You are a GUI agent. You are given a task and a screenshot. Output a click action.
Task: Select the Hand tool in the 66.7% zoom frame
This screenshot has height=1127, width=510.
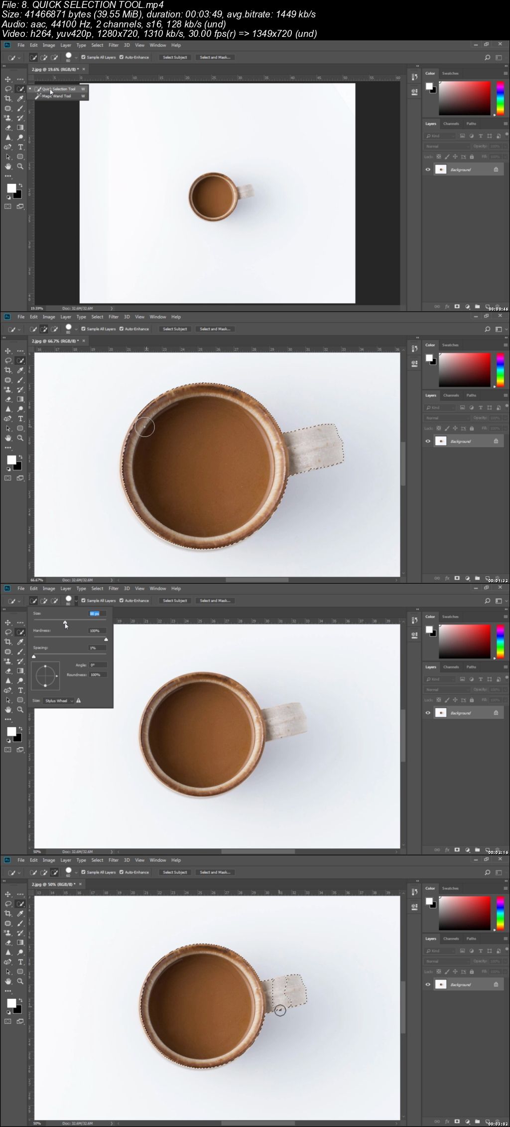[8, 438]
